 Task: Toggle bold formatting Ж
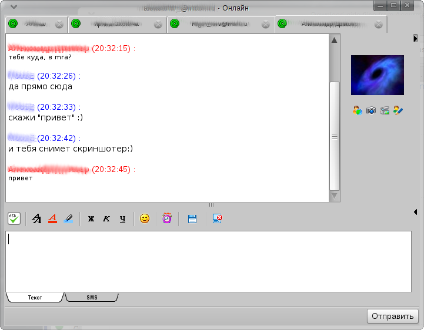91,218
